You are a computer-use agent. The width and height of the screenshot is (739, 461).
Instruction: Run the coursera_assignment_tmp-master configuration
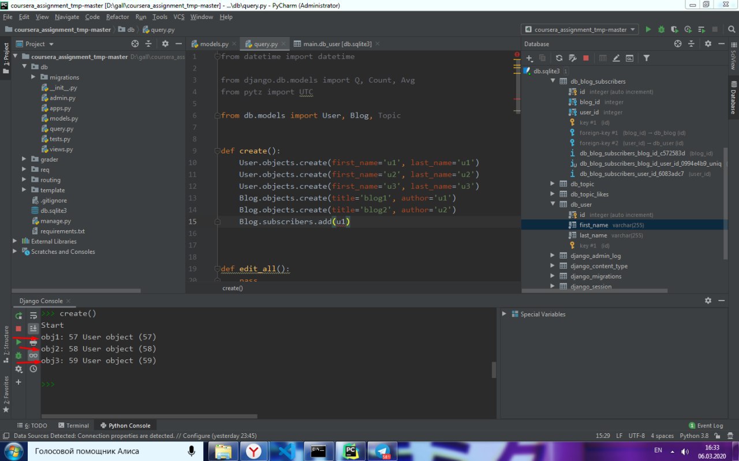coord(648,29)
